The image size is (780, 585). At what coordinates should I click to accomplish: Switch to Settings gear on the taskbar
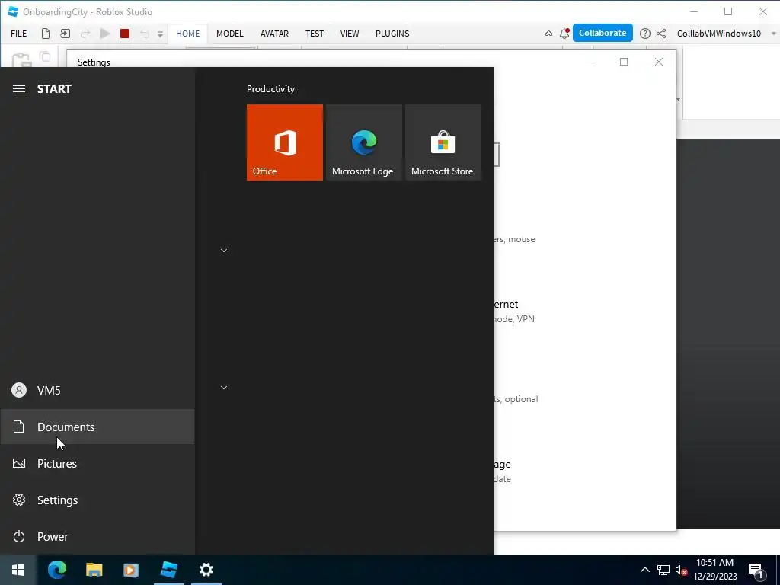pos(206,570)
